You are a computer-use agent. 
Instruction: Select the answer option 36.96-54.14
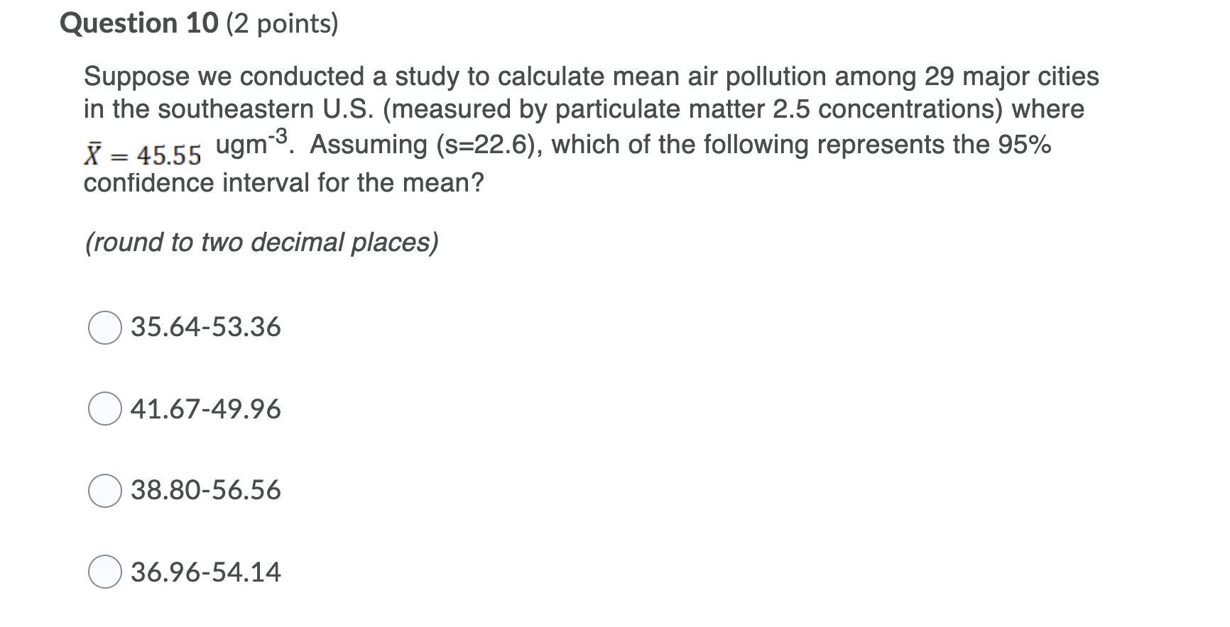(x=205, y=572)
